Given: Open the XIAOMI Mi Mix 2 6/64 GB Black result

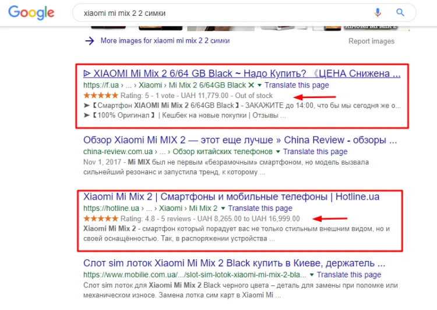Looking at the screenshot, I should 242,74.
